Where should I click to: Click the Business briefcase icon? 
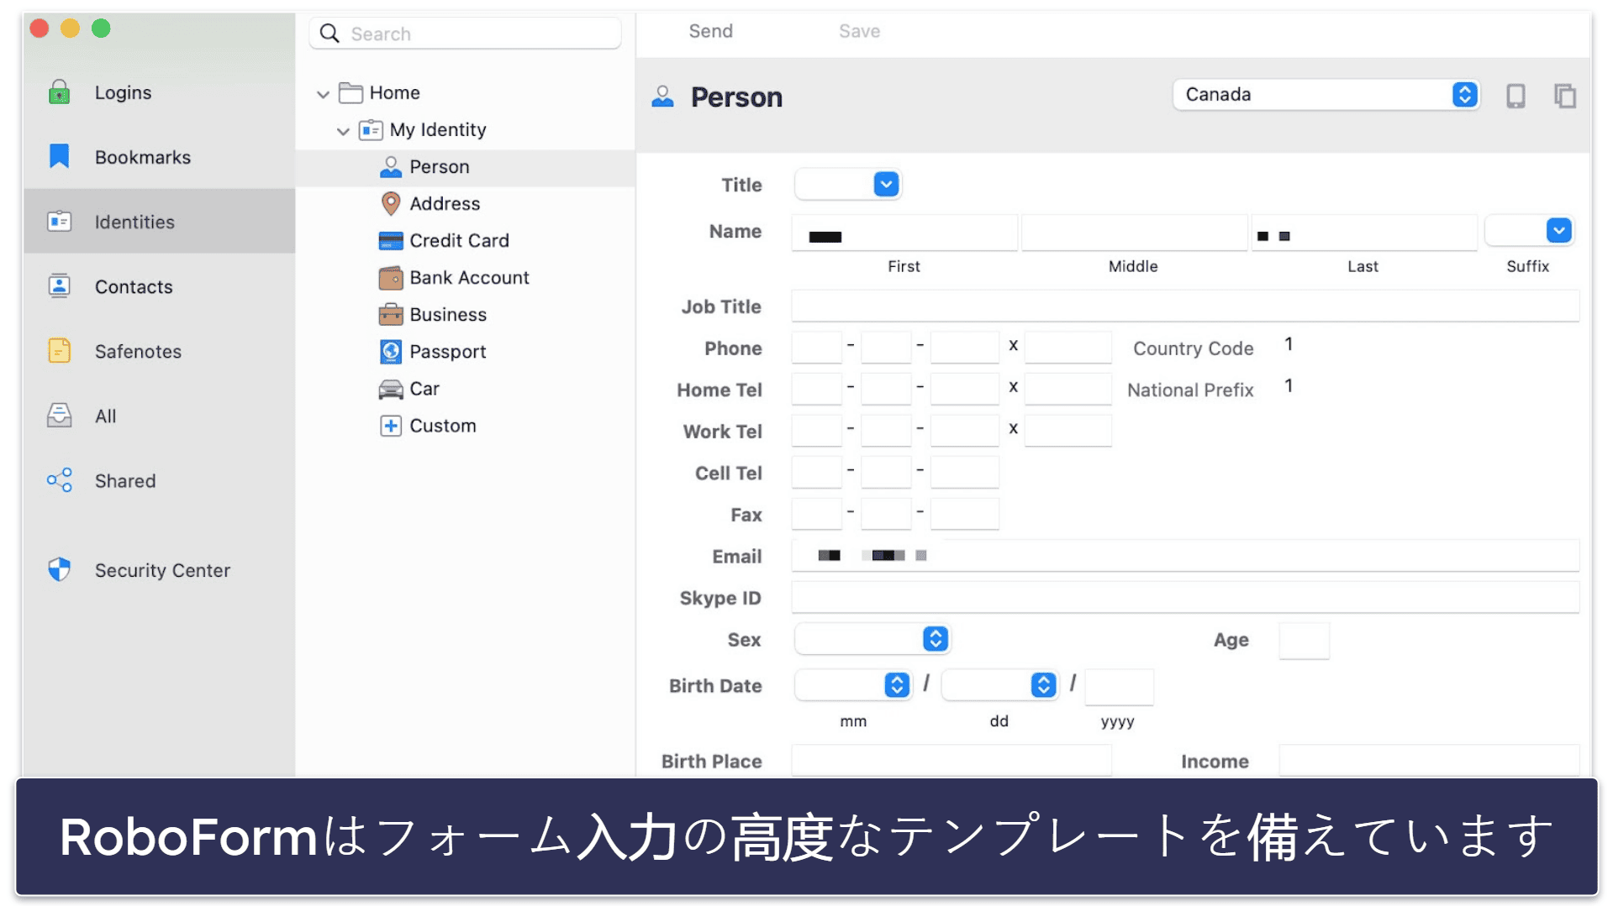(x=391, y=315)
